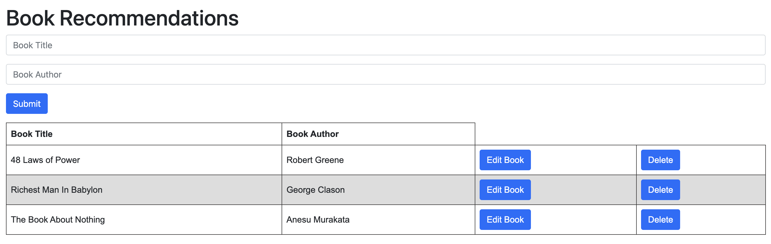Delete The Book About Nothing entry
This screenshot has width=771, height=244.
click(660, 220)
